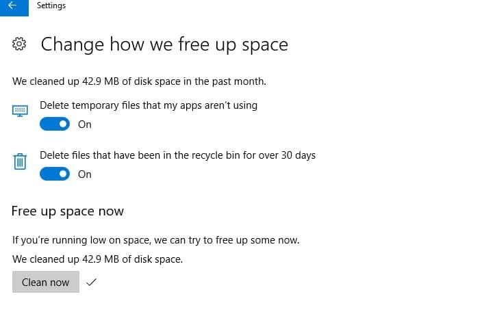Turn off the recycle bin 30 days toggle
Image resolution: width=484 pixels, height=314 pixels.
pyautogui.click(x=55, y=174)
